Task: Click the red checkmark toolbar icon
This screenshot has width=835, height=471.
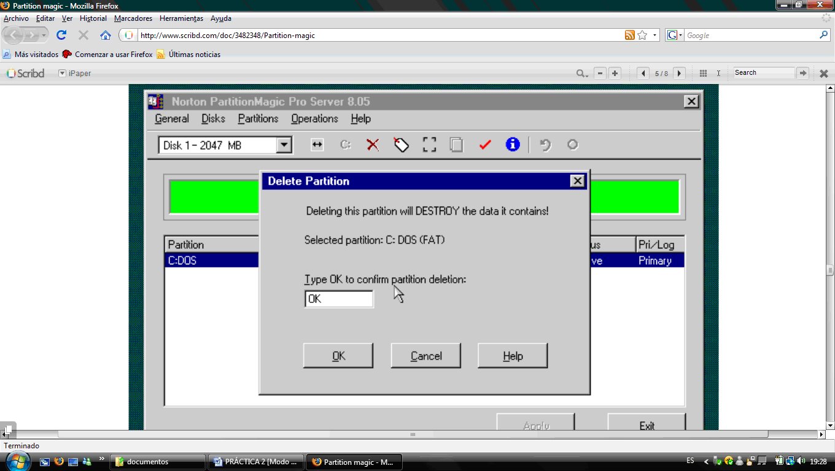Action: tap(485, 145)
